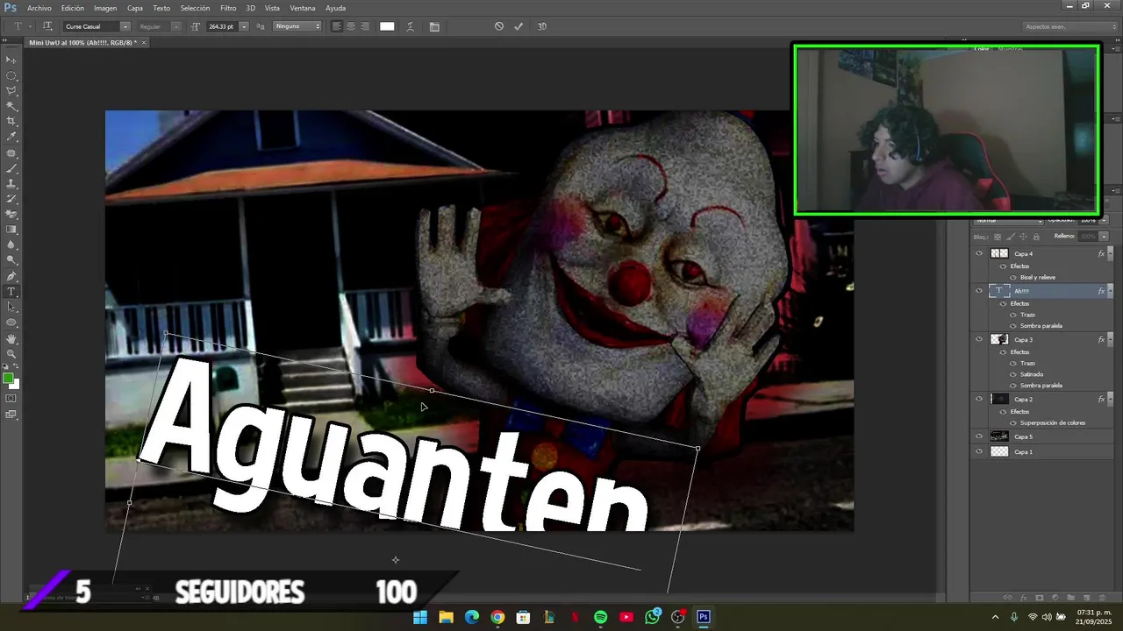The image size is (1123, 631).
Task: Click the white background color swatch
Action: [15, 384]
